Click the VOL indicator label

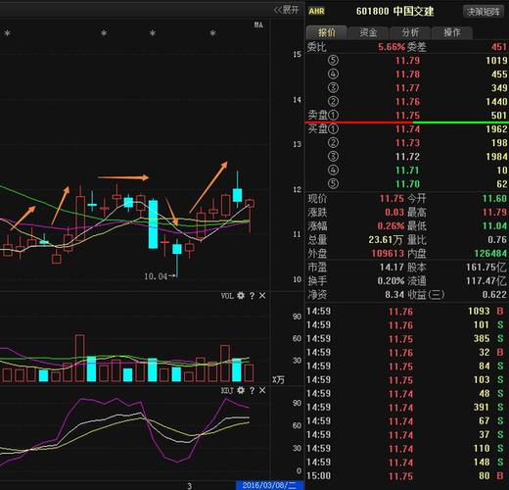pyautogui.click(x=227, y=296)
